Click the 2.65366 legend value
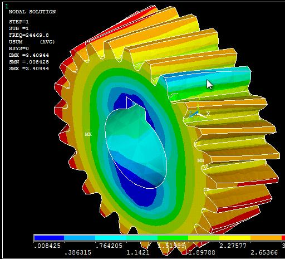Screen dimensions: 285x259 coord(264,252)
